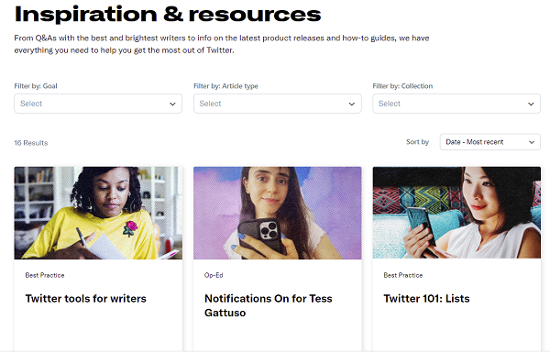Click the Goal filter chevron arrow
This screenshot has height=353, width=550.
pyautogui.click(x=172, y=104)
